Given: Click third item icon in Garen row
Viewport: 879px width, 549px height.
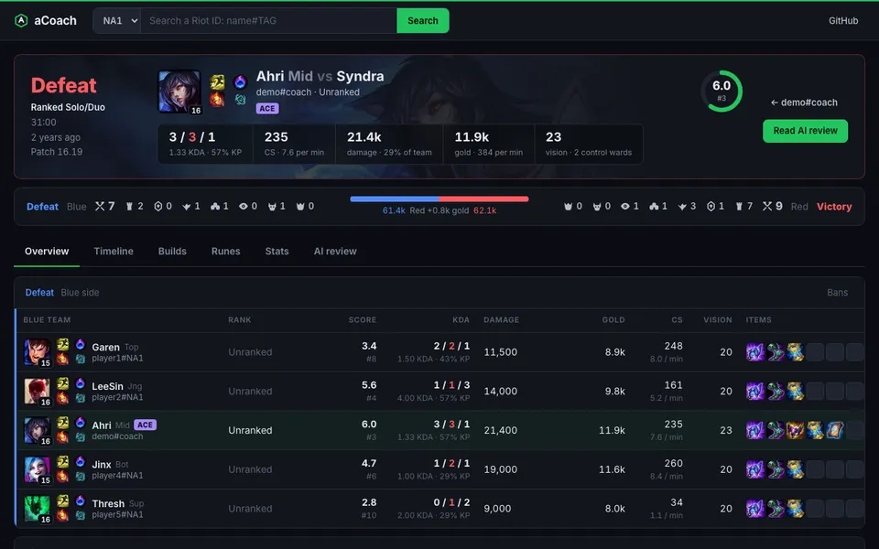Looking at the screenshot, I should [x=795, y=351].
